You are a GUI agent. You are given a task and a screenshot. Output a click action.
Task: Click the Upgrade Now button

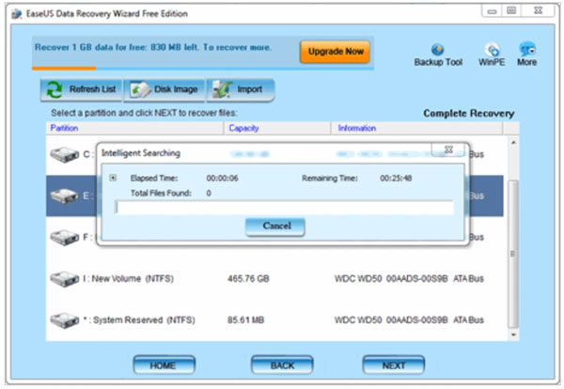[336, 52]
